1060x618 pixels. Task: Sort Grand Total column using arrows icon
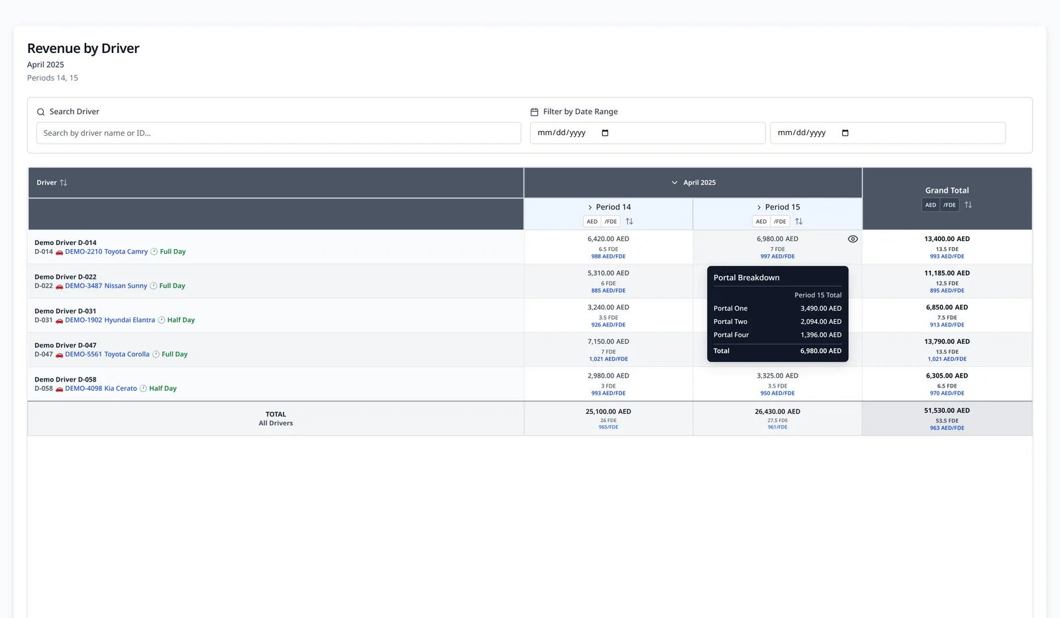pos(968,205)
